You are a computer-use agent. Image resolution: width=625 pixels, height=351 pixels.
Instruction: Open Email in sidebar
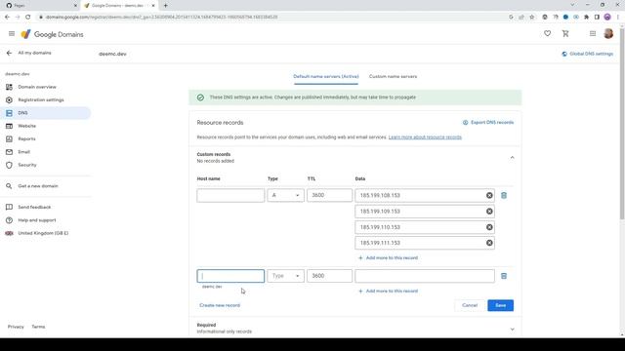pos(23,152)
